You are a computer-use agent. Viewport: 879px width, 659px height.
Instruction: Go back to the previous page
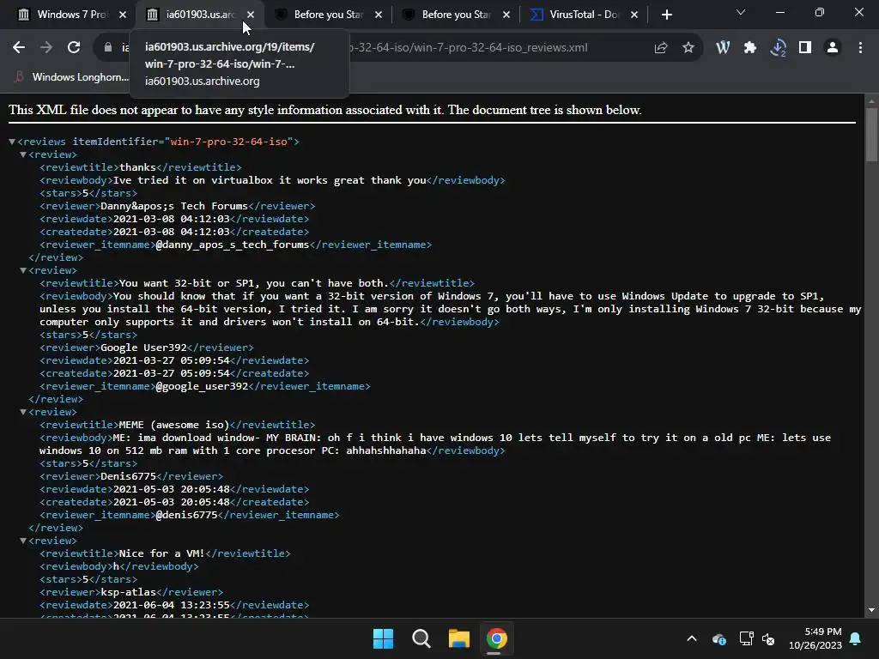pyautogui.click(x=19, y=48)
